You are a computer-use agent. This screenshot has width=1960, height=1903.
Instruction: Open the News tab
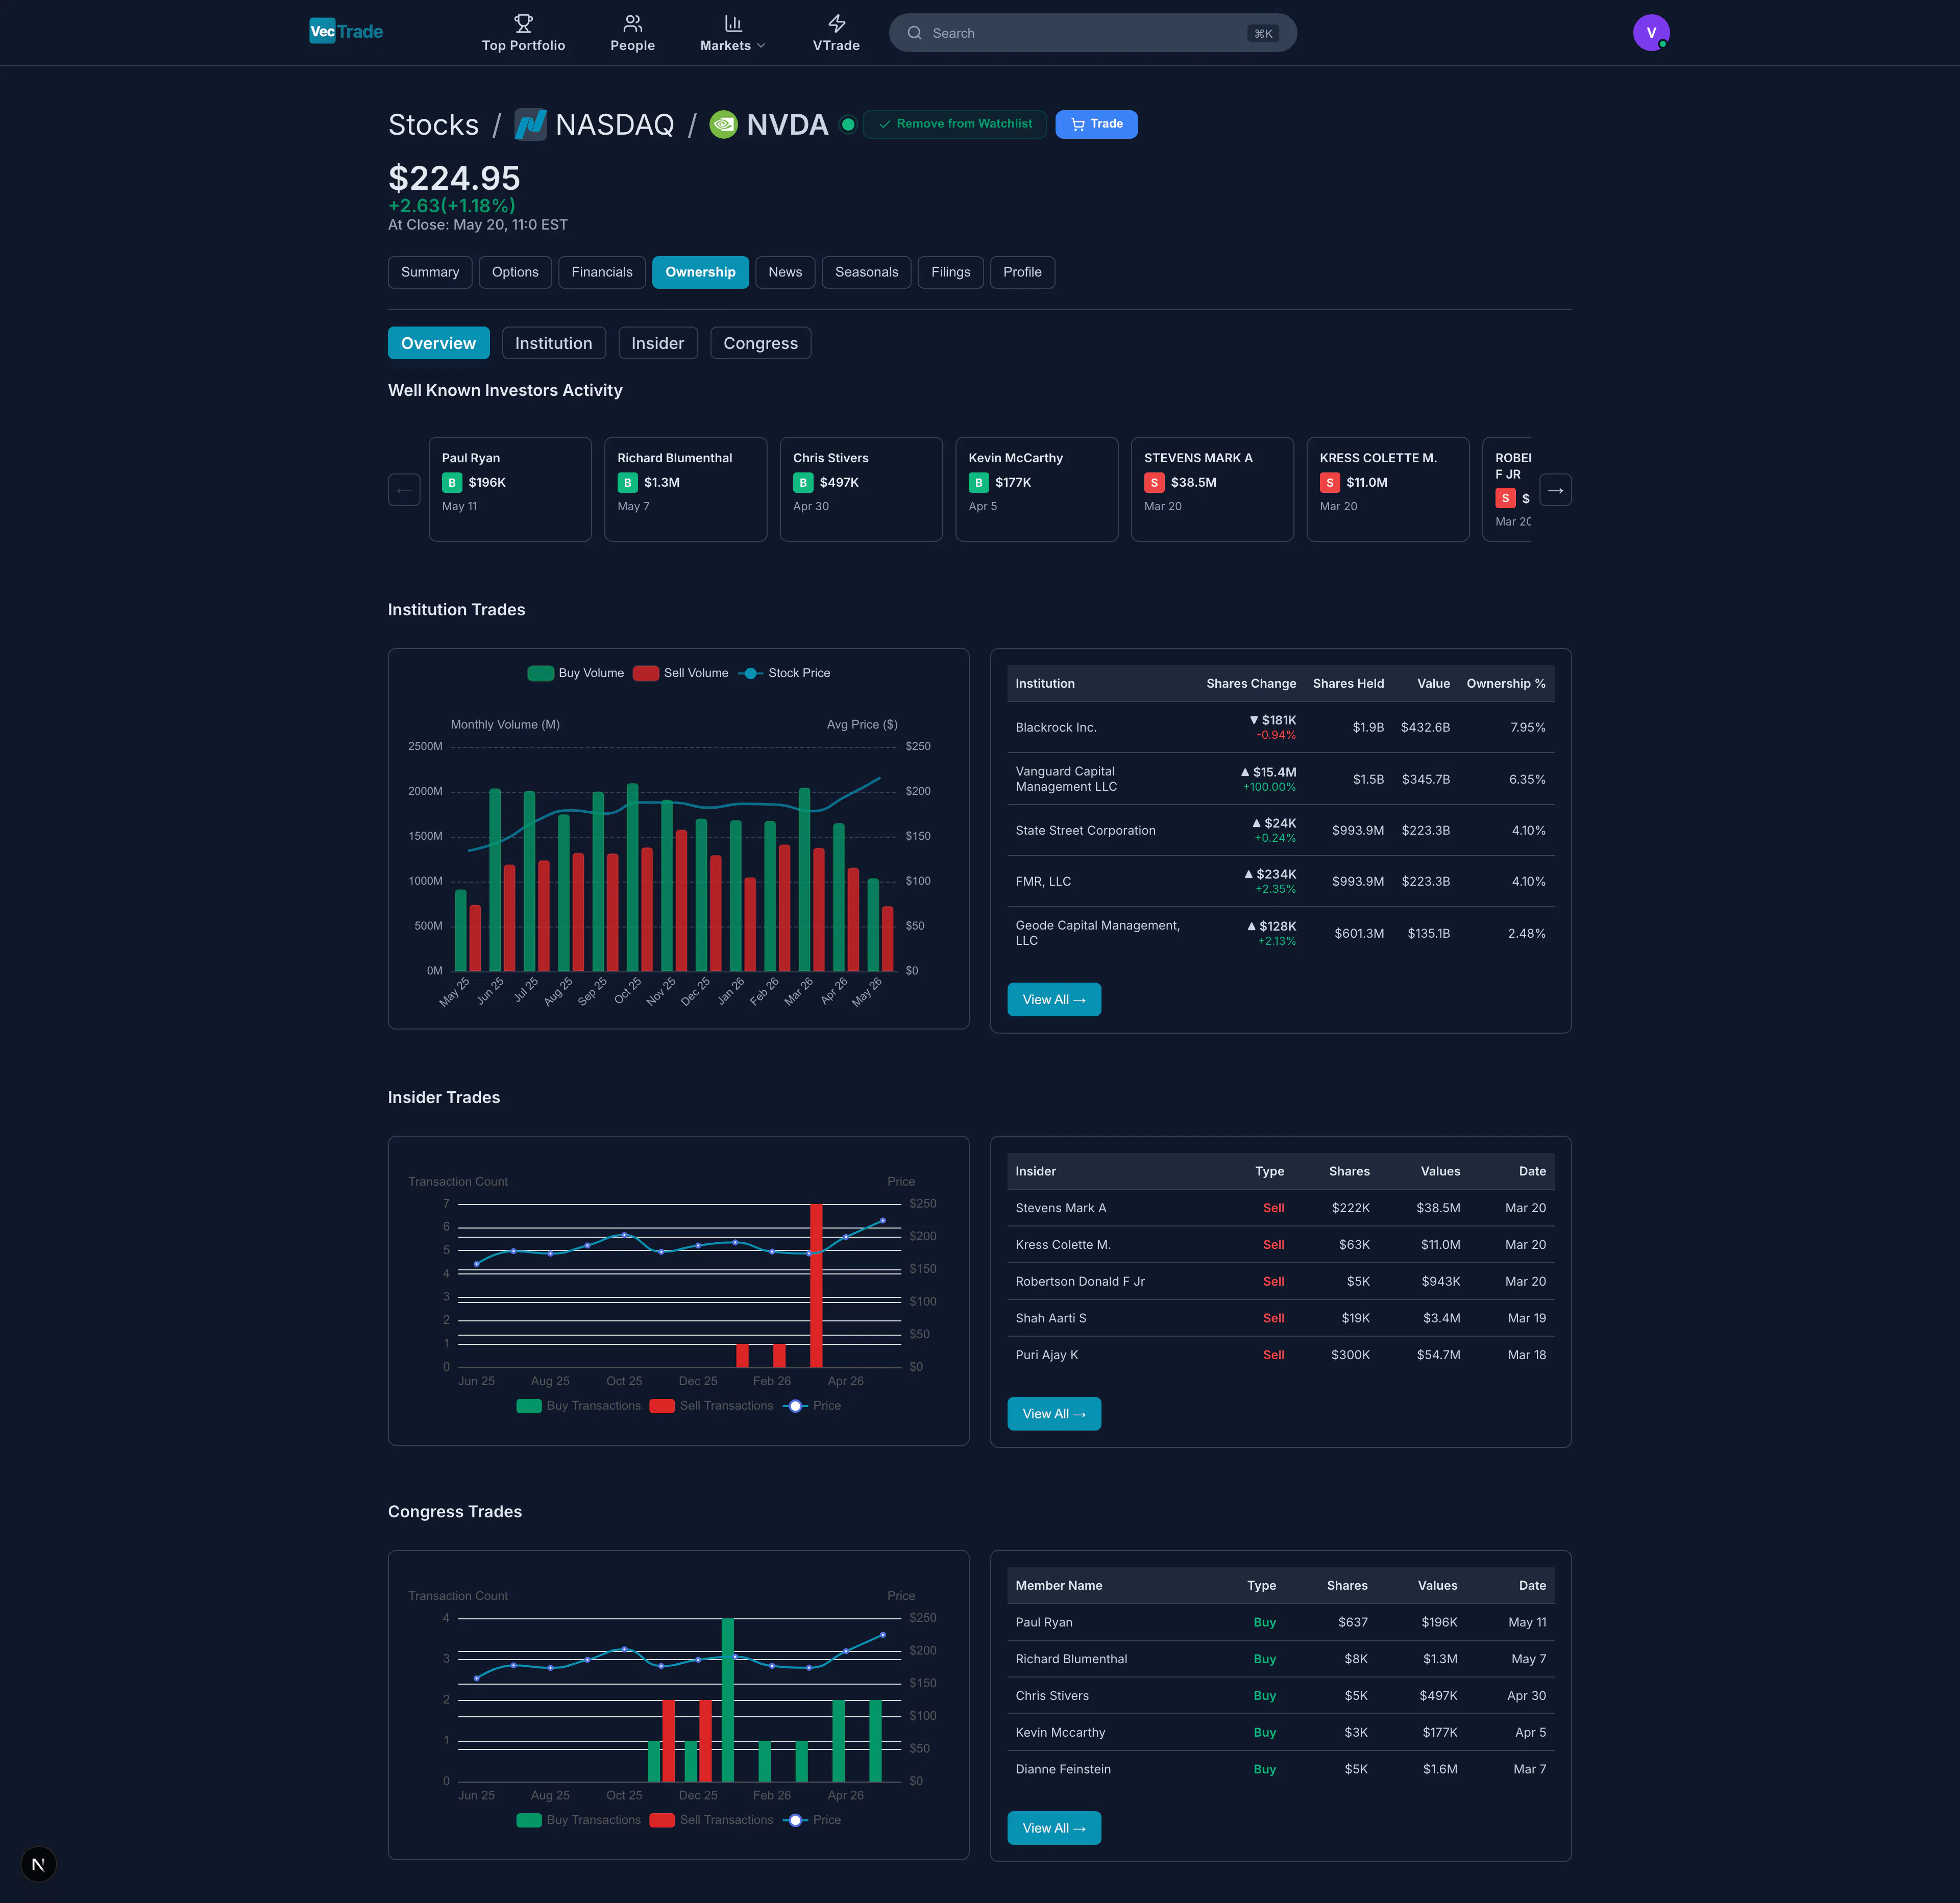tap(785, 272)
